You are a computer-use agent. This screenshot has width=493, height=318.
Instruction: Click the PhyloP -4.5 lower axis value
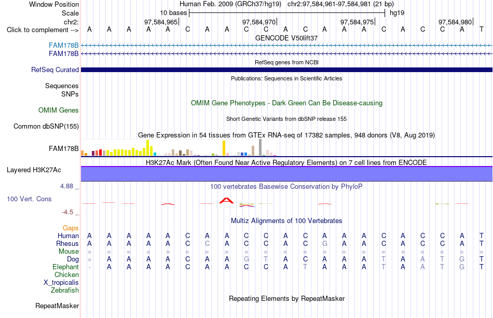tap(67, 212)
